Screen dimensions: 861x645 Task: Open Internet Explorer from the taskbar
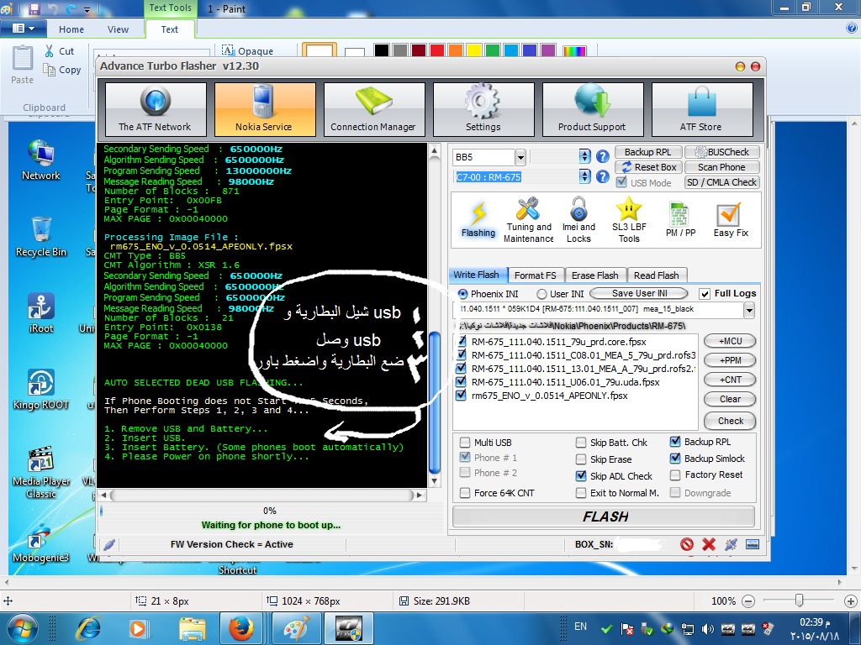88,628
